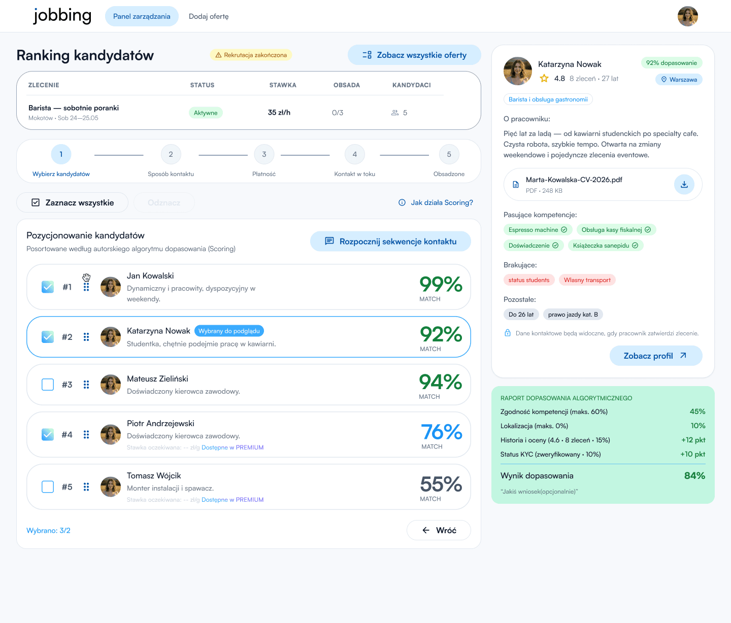Uncheck Piotr Andrzejewski's candidate checkbox
731x623 pixels.
pos(48,435)
